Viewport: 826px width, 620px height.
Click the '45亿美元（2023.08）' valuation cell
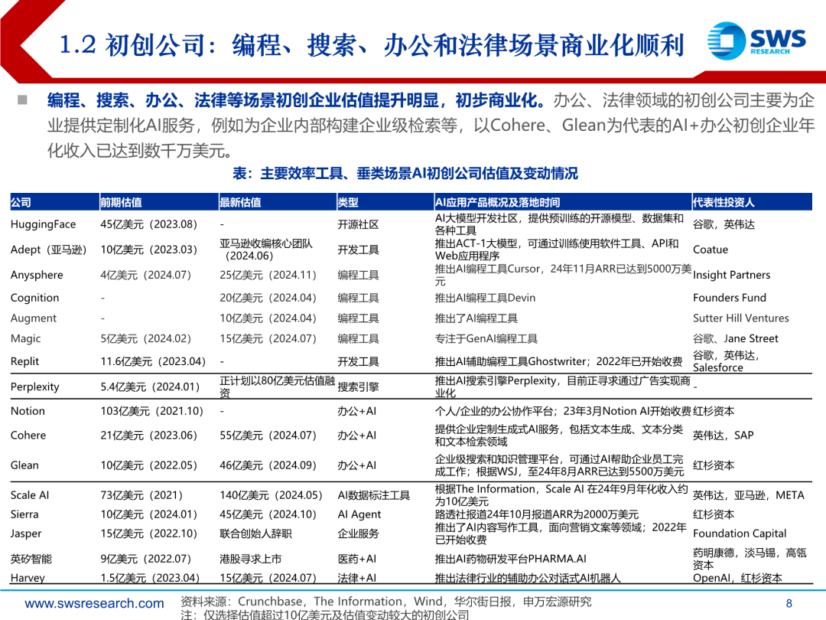coord(149,224)
